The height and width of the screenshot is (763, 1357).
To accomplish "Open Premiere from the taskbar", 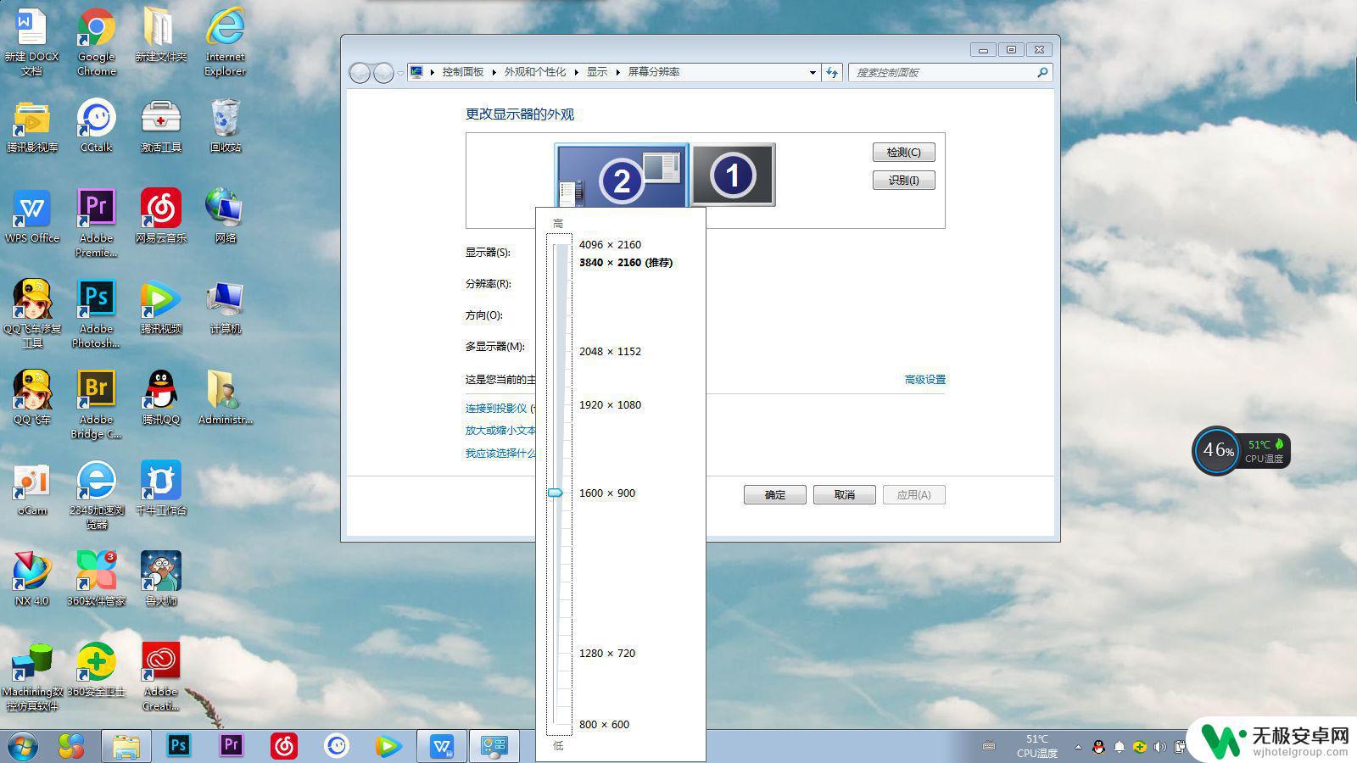I will pyautogui.click(x=231, y=746).
